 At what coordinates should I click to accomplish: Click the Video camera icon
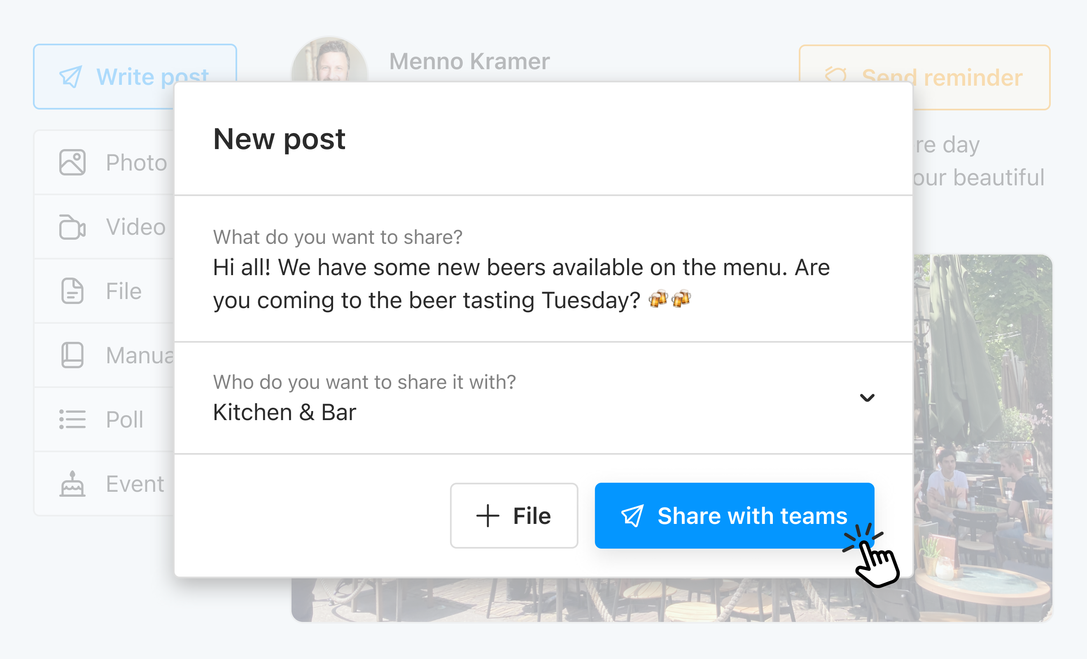[72, 227]
